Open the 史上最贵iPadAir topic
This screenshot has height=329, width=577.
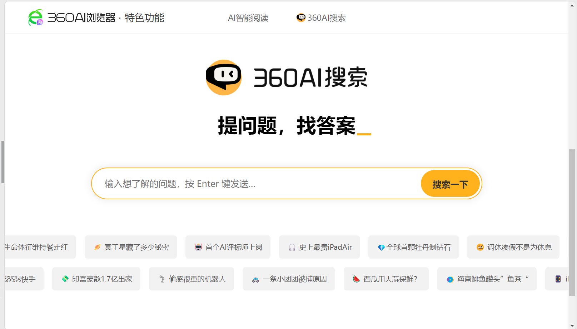tap(319, 247)
